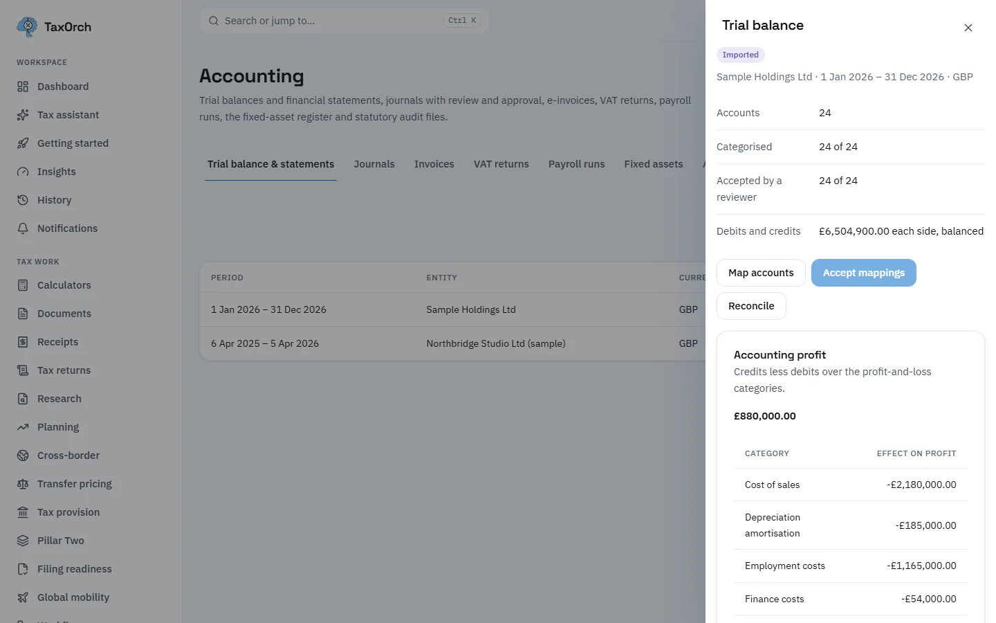
Task: Select Trial balance & statements tab
Action: tap(270, 164)
